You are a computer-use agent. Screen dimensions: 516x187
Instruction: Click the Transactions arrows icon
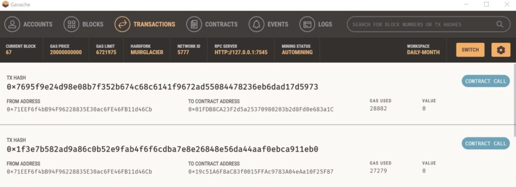click(x=122, y=24)
